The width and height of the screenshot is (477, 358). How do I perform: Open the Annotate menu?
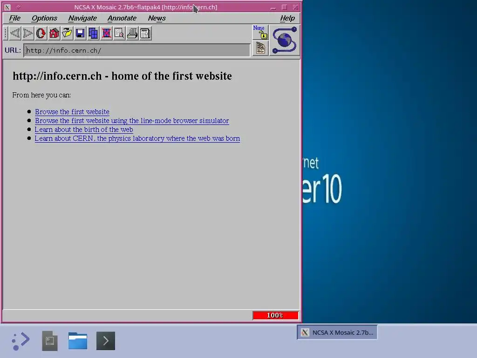pyautogui.click(x=122, y=18)
